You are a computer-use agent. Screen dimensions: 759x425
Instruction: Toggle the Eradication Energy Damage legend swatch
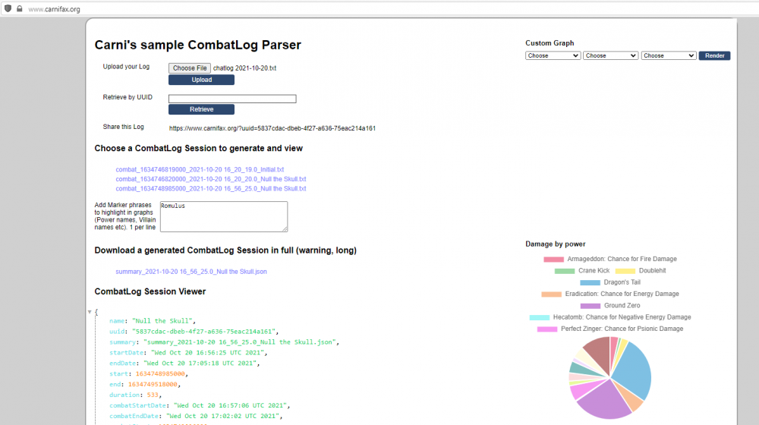click(551, 294)
